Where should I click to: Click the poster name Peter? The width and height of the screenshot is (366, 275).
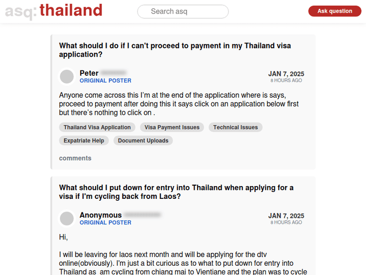89,73
